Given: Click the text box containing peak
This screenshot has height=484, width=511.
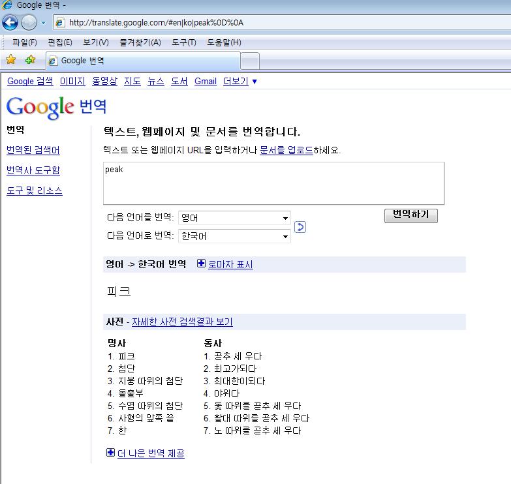Looking at the screenshot, I should tap(273, 183).
